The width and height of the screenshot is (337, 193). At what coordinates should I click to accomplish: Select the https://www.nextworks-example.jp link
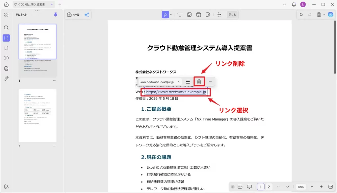pyautogui.click(x=176, y=92)
